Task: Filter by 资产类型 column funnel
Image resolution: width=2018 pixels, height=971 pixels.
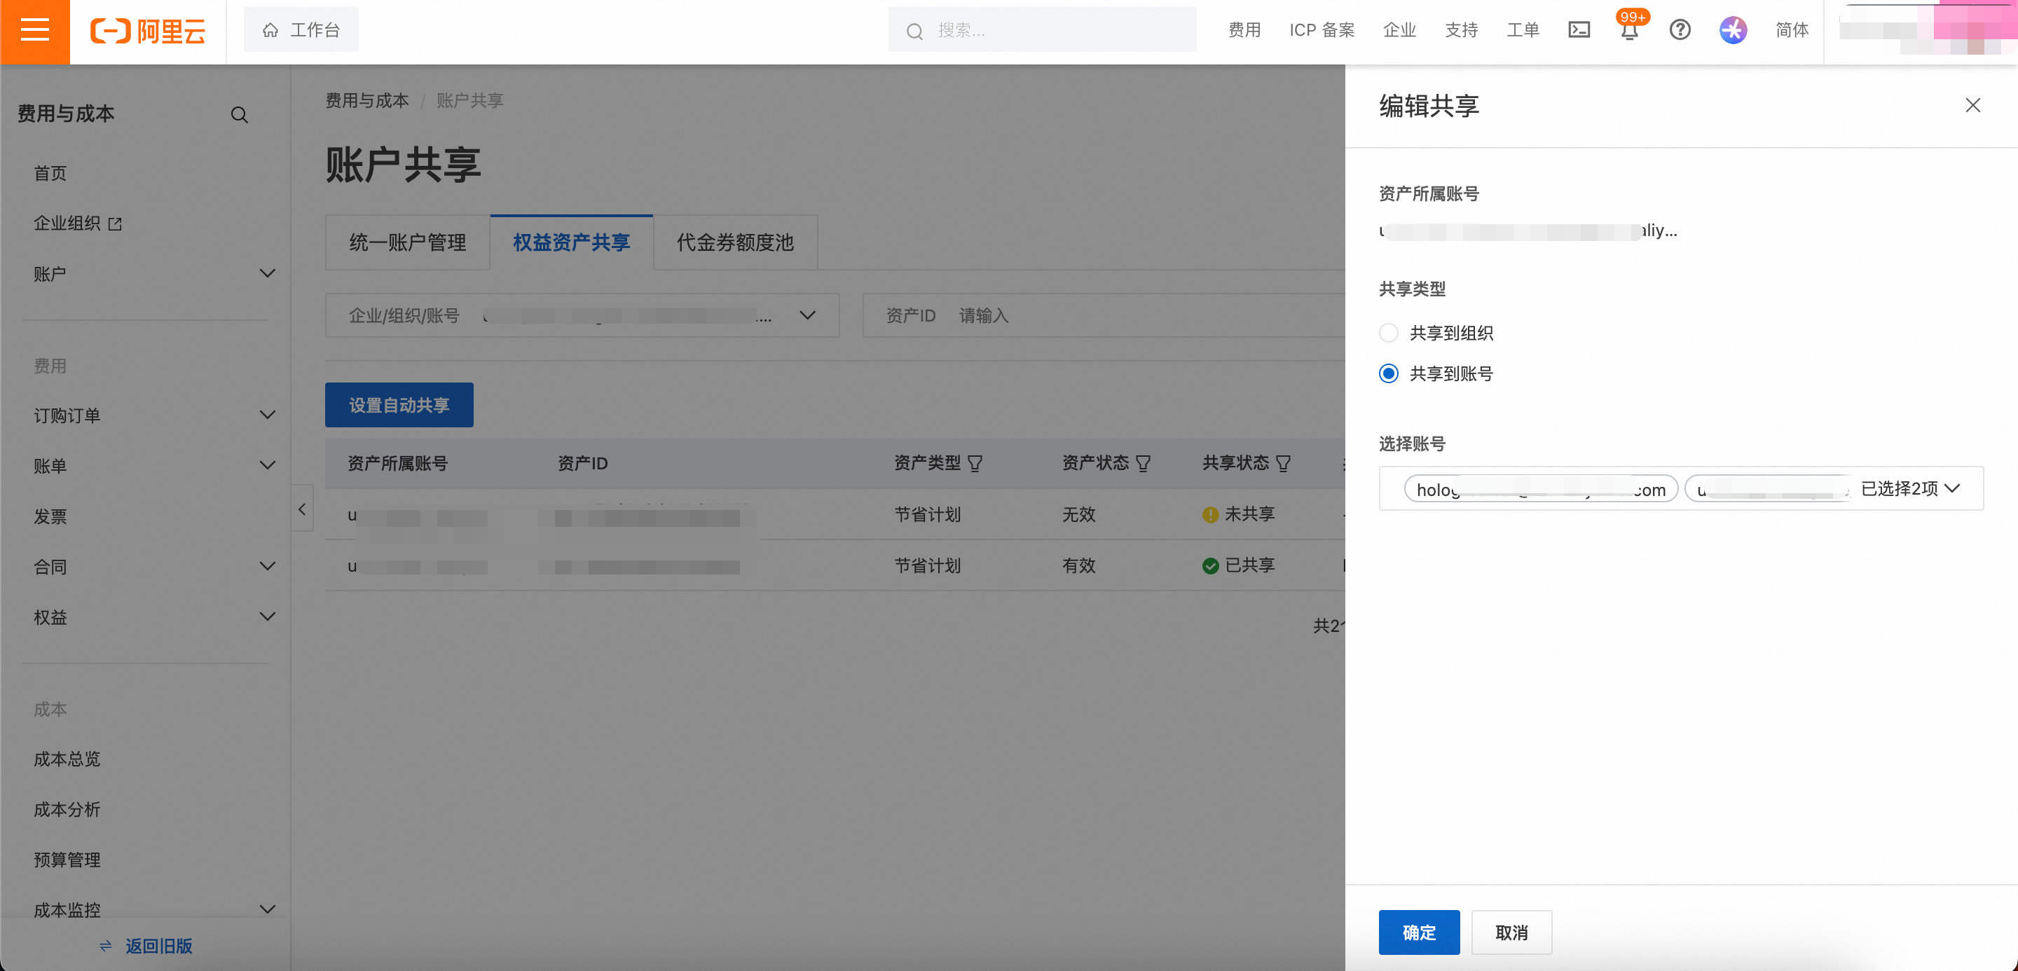Action: tap(975, 464)
